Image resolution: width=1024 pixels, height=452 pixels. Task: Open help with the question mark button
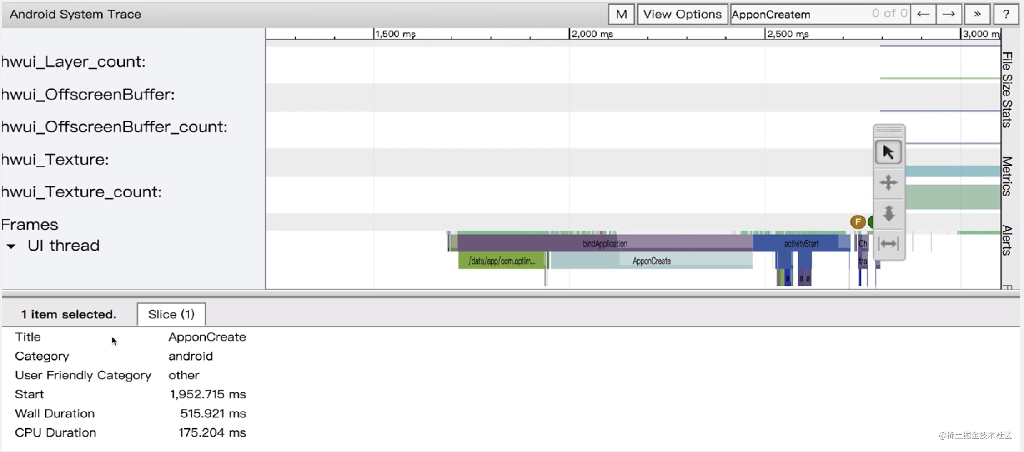coord(1006,14)
